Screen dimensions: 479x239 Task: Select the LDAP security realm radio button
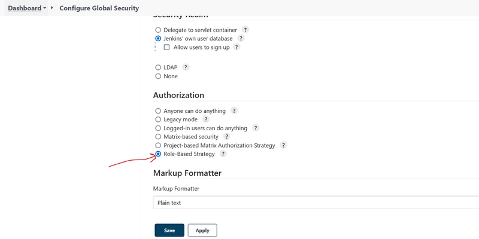[x=158, y=68]
